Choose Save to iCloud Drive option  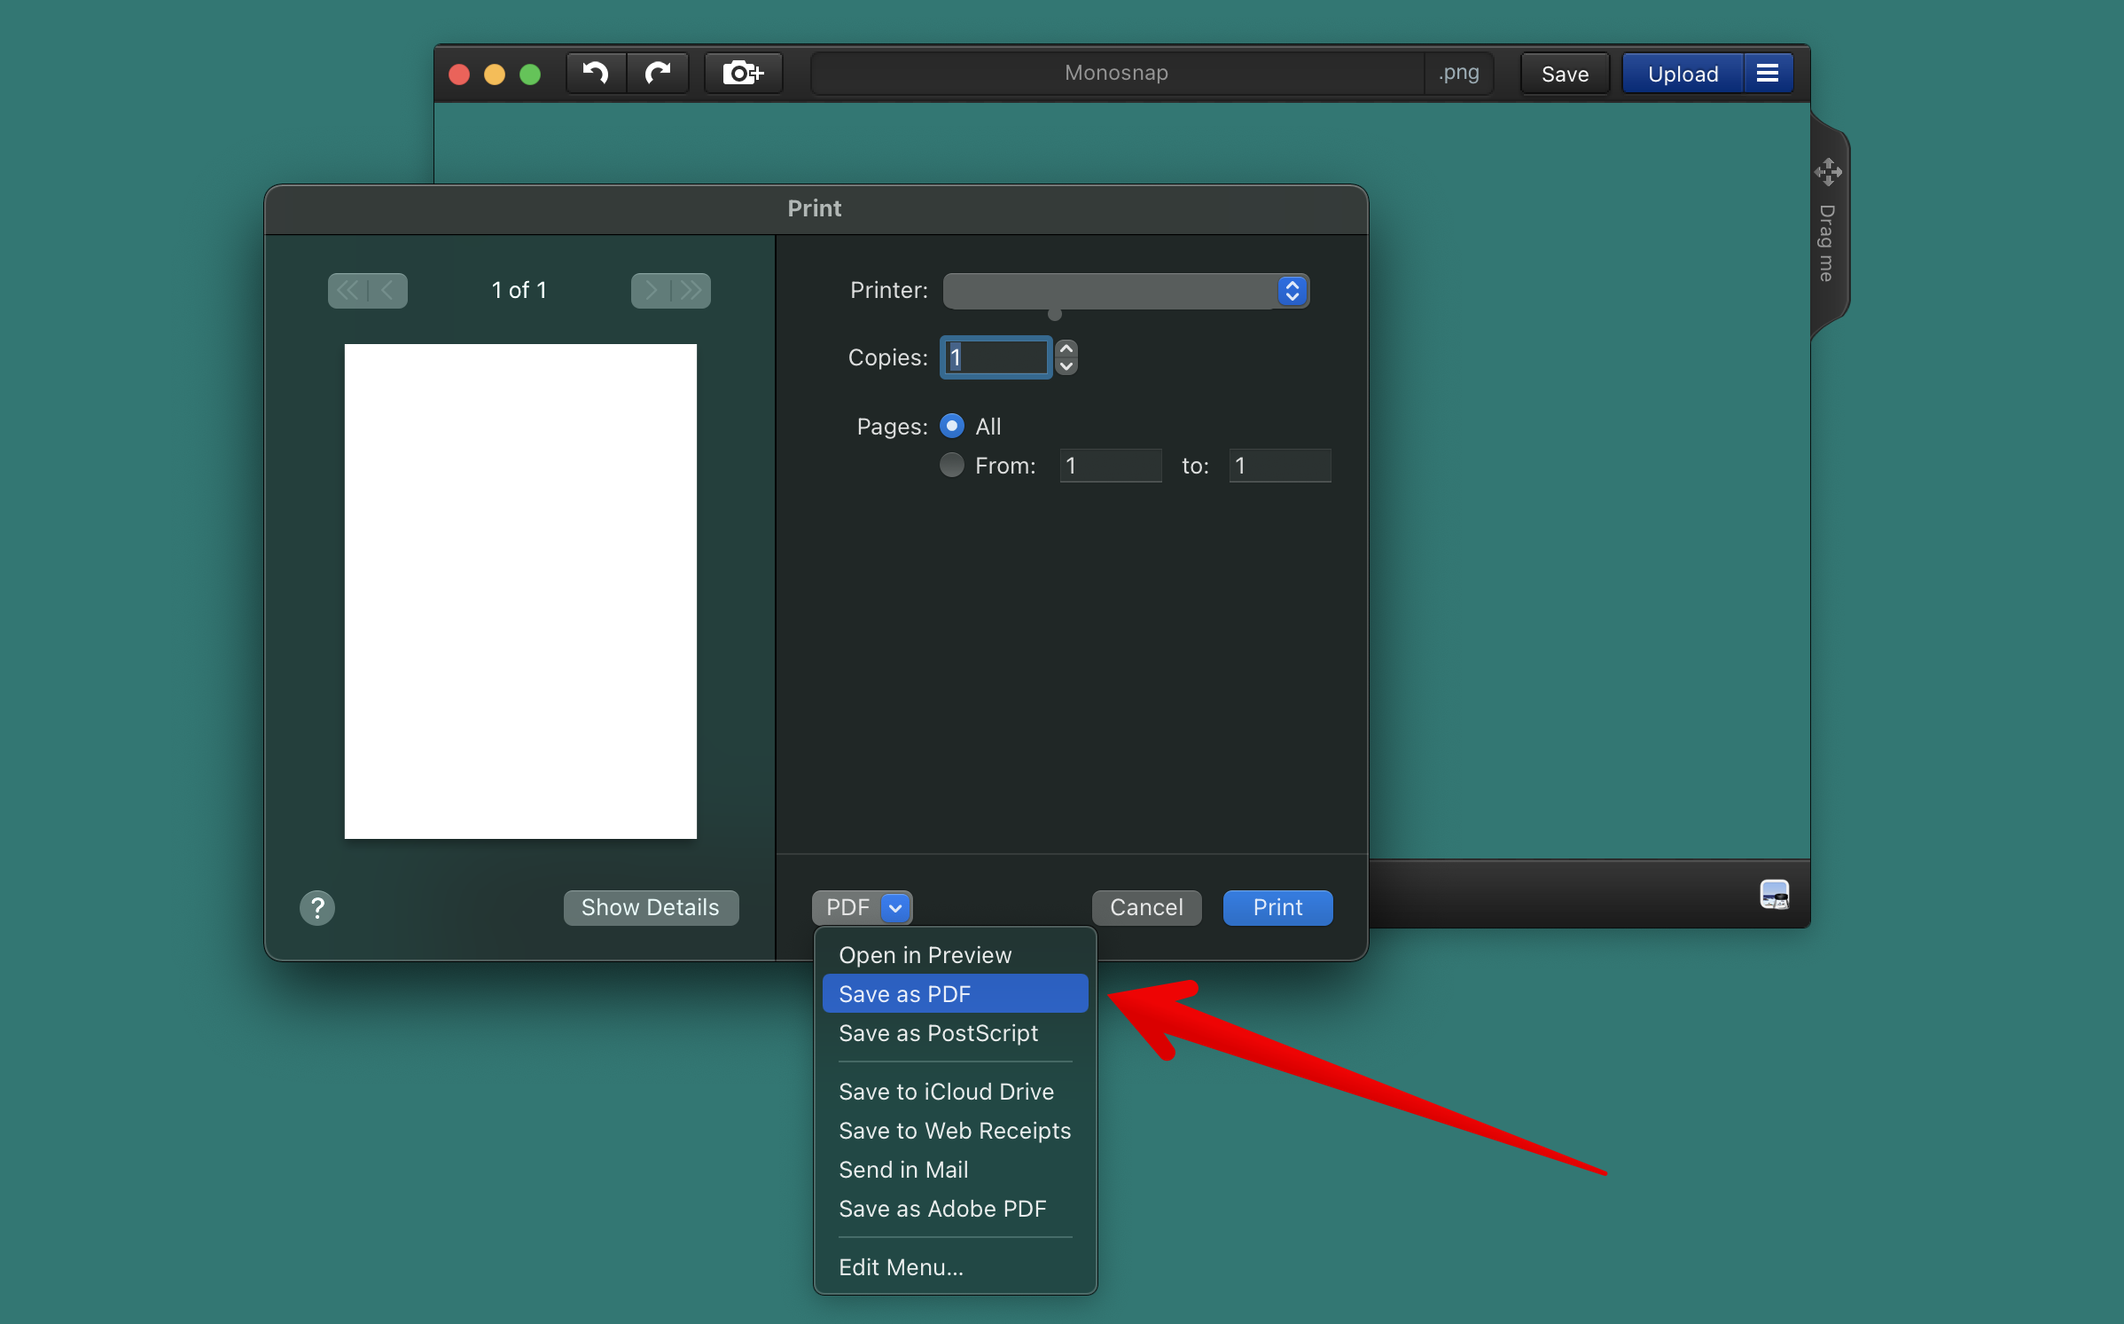tap(946, 1091)
